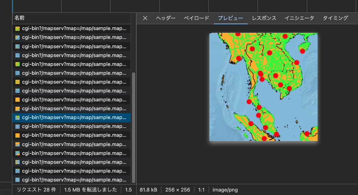Click the image/png MIME type label
The width and height of the screenshot is (358, 195).
(225, 190)
